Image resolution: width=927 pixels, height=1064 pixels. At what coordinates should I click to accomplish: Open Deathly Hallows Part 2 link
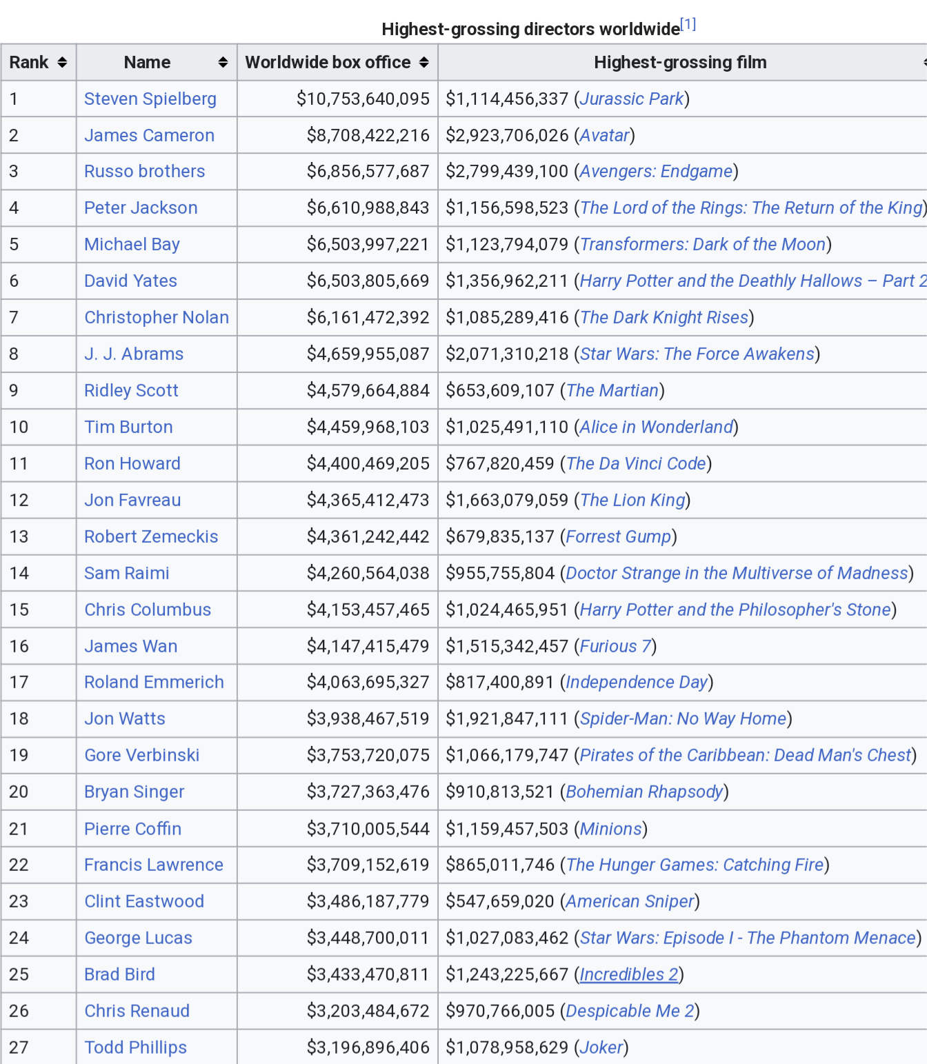753,281
